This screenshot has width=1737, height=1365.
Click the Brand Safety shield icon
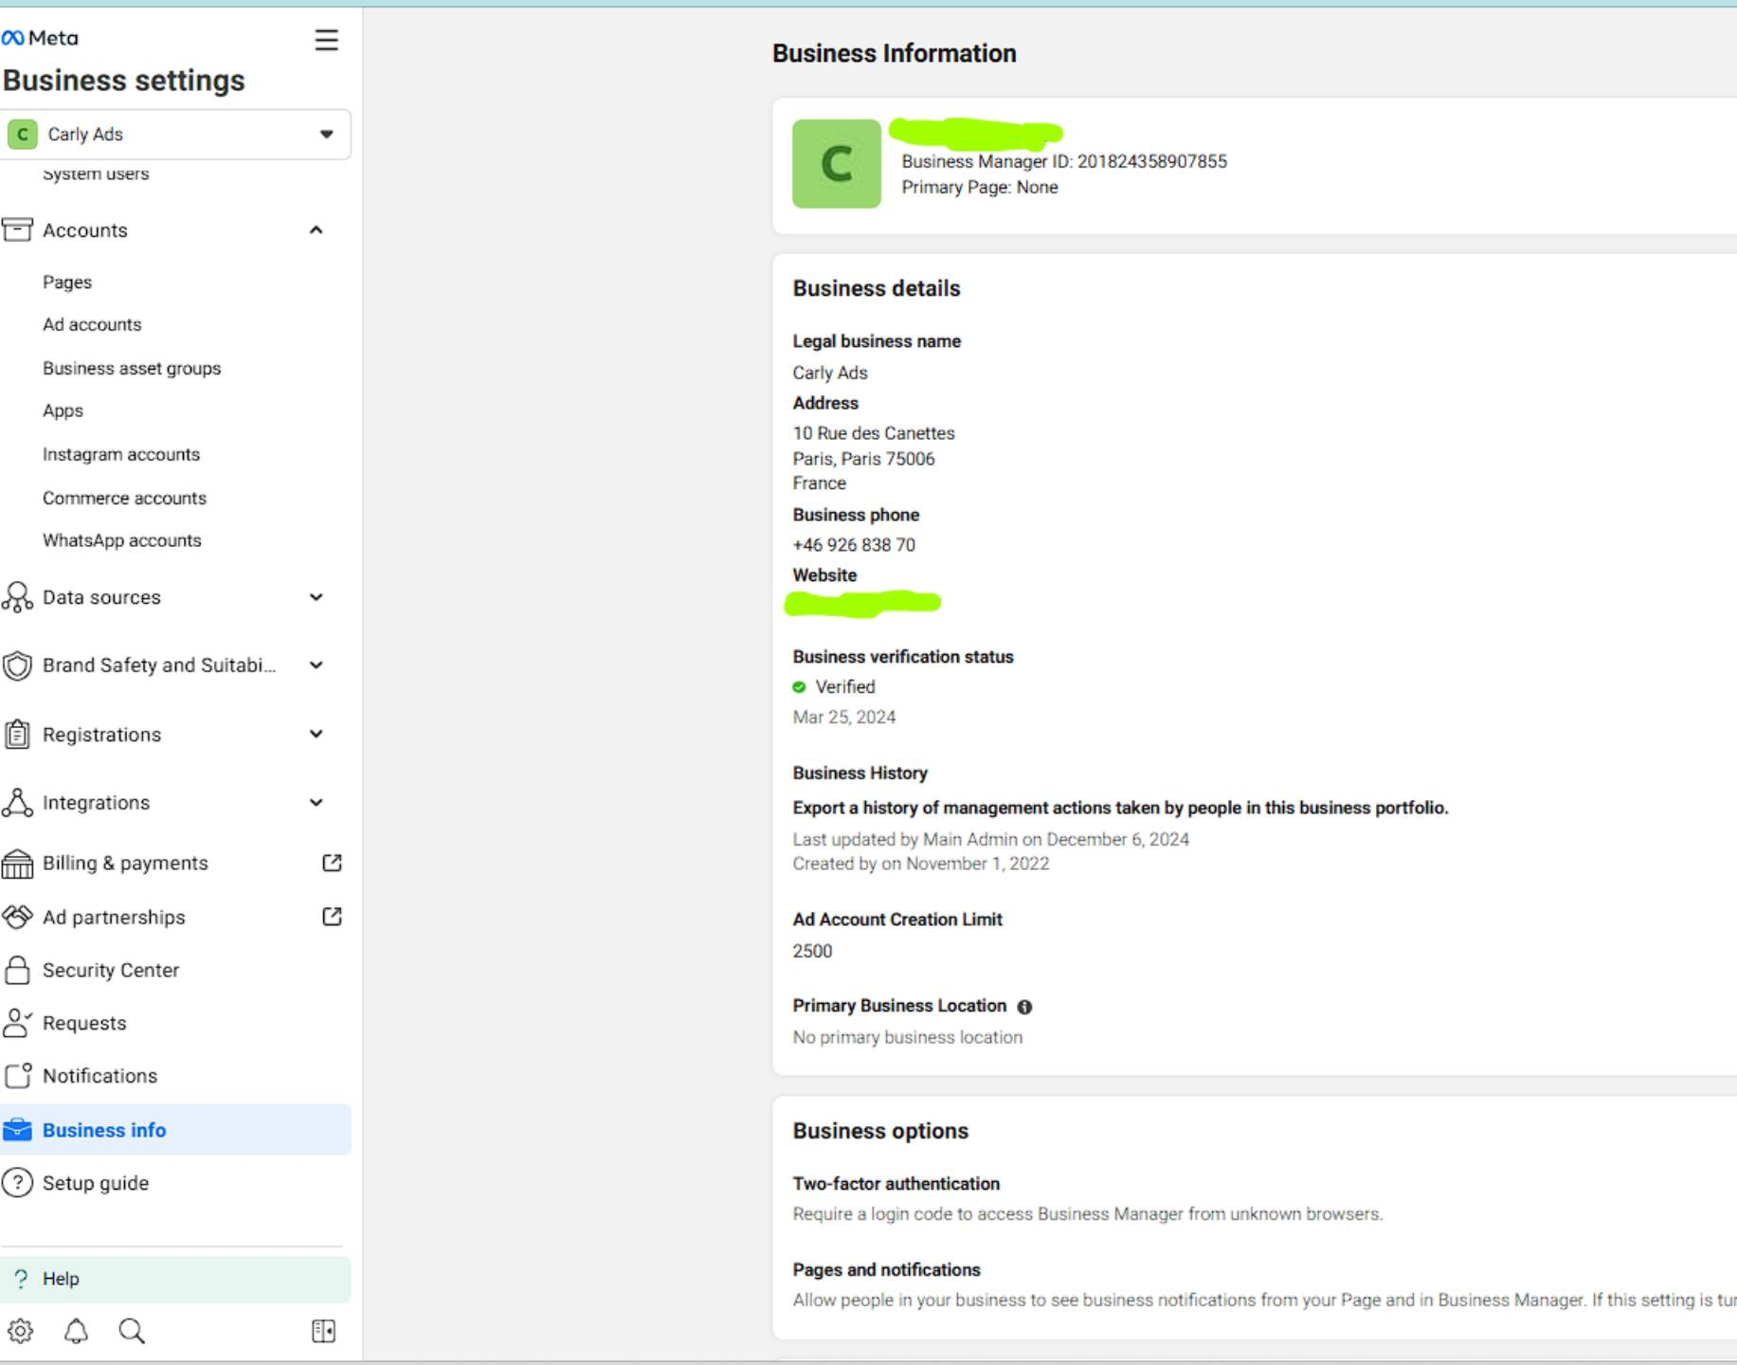coord(17,665)
